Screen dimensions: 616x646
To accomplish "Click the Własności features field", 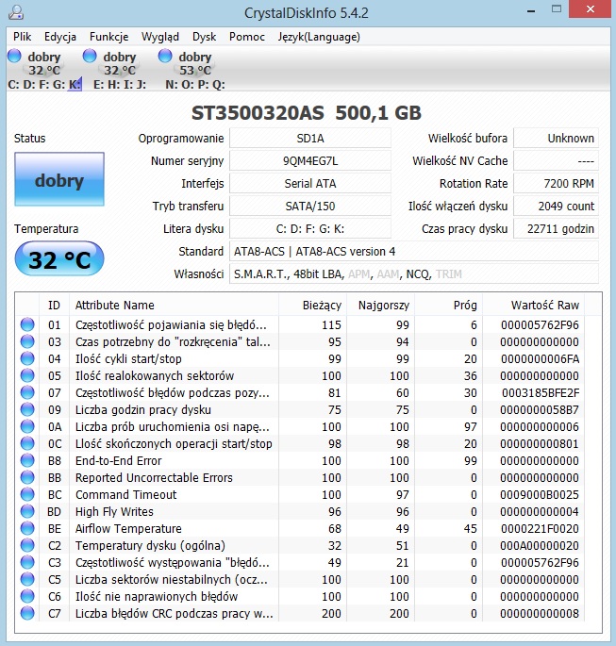I will click(414, 274).
